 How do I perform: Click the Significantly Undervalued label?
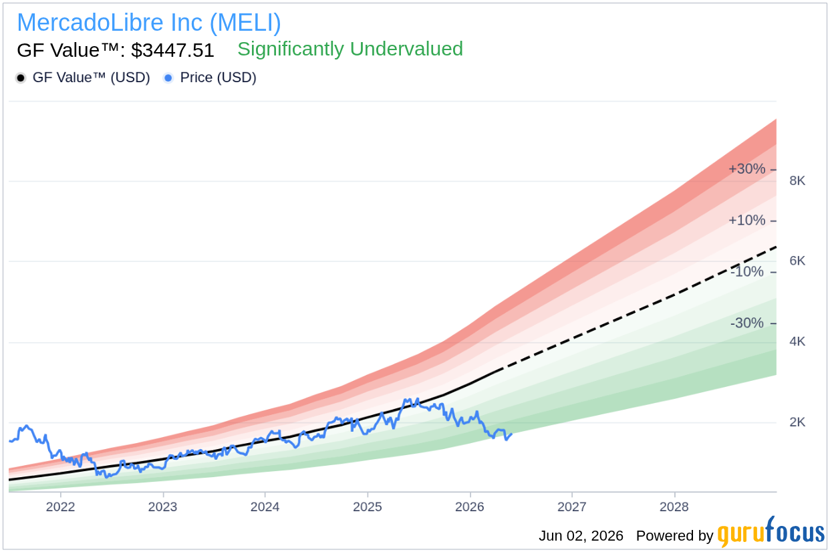pos(350,49)
